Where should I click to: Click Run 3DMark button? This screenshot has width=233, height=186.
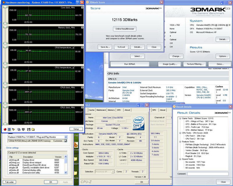[x=130, y=64]
